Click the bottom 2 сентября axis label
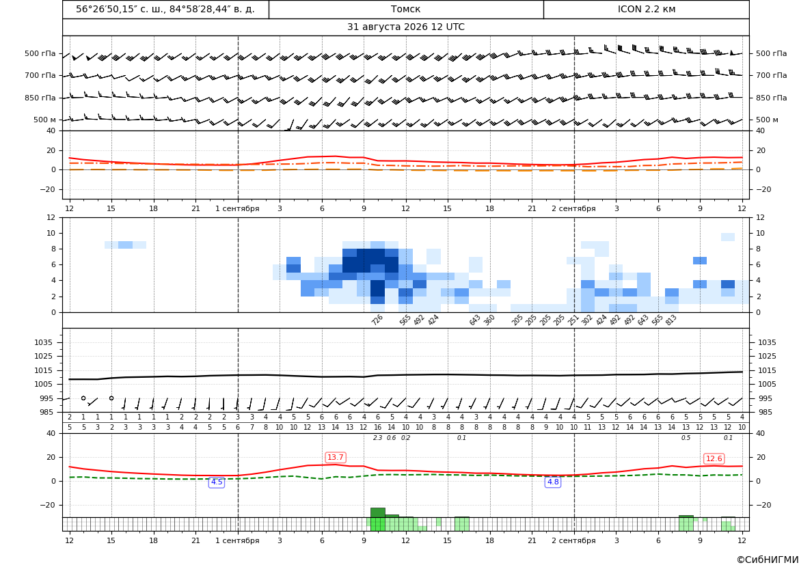This screenshot has width=799, height=565. 573,540
